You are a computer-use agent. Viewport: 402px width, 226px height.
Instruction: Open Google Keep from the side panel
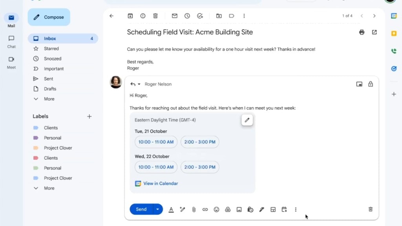[393, 34]
